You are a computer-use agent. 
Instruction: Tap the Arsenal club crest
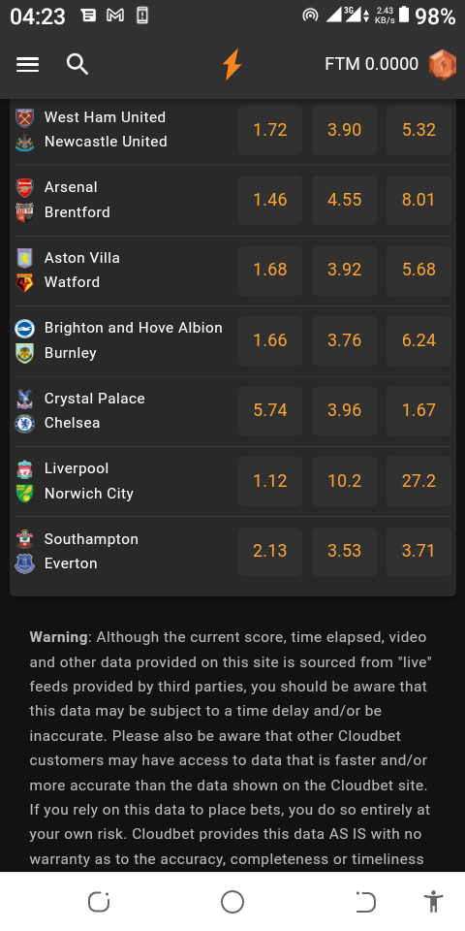(x=24, y=187)
